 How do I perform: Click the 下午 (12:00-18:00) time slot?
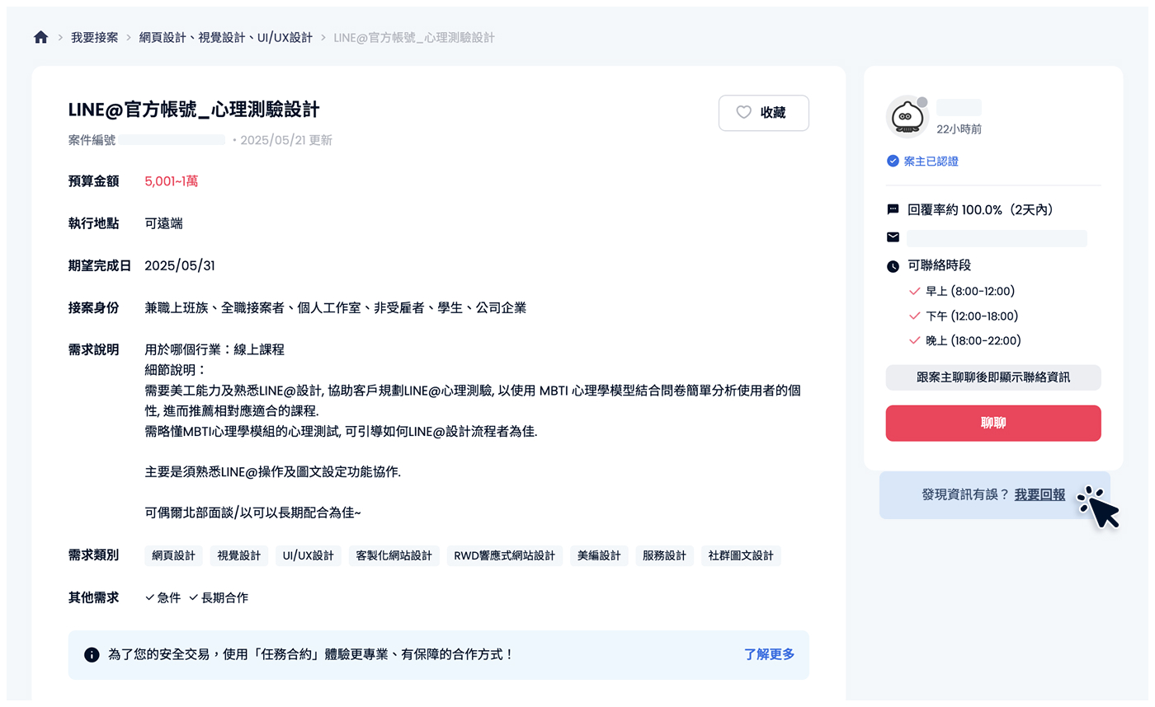(x=972, y=316)
